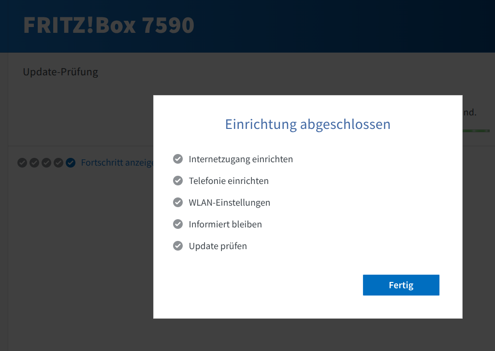The height and width of the screenshot is (351, 495).
Task: Select the Informiert bleiben list entry
Action: [225, 224]
